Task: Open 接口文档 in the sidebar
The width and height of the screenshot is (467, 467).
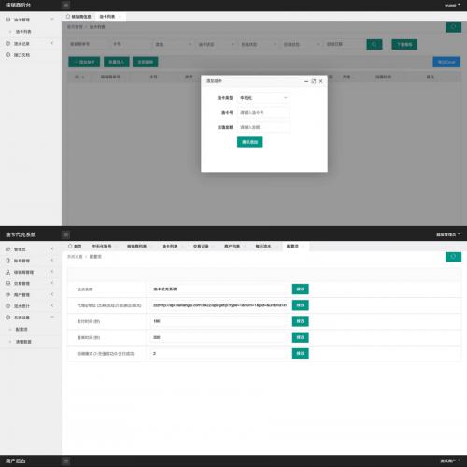Action: (21, 55)
